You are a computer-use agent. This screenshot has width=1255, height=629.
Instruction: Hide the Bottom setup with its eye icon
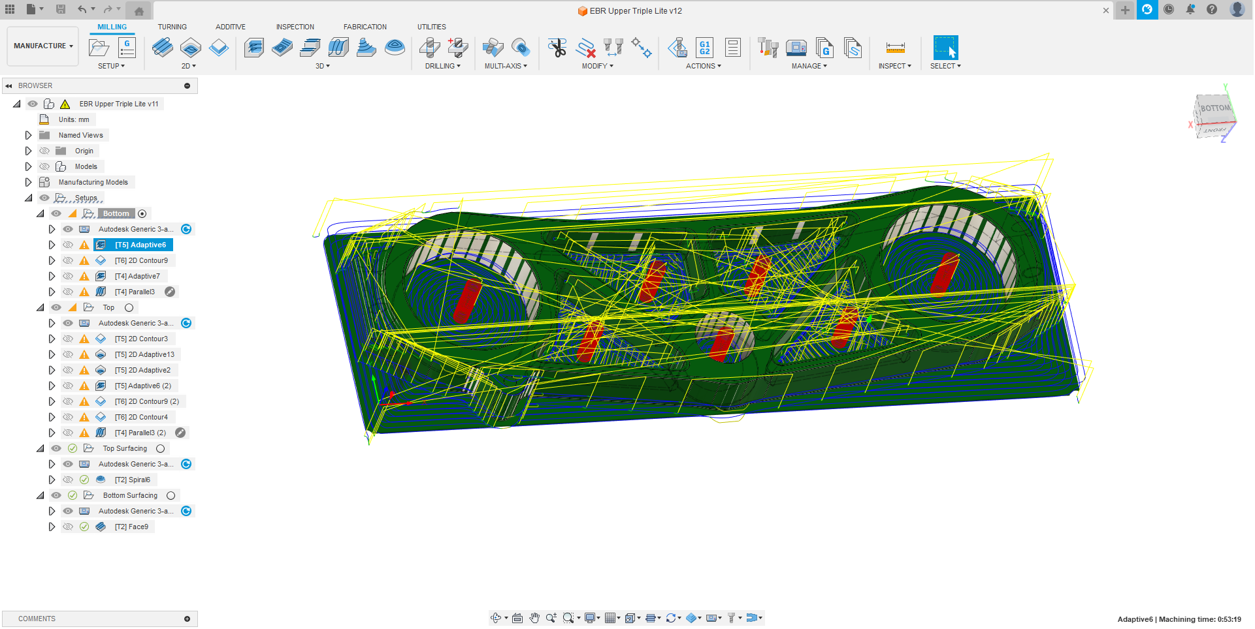pyautogui.click(x=56, y=213)
